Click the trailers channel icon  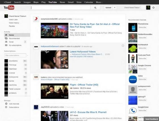pyautogui.click(x=36, y=77)
